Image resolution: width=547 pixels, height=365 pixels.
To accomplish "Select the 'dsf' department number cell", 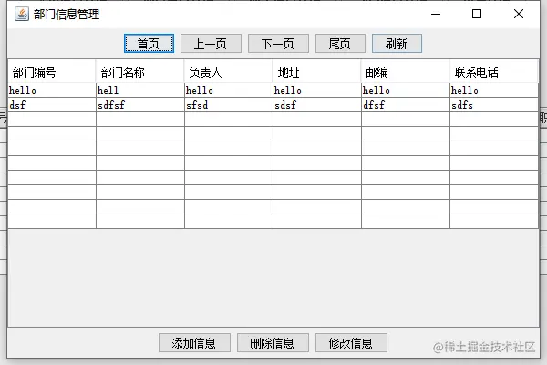I will 52,105.
